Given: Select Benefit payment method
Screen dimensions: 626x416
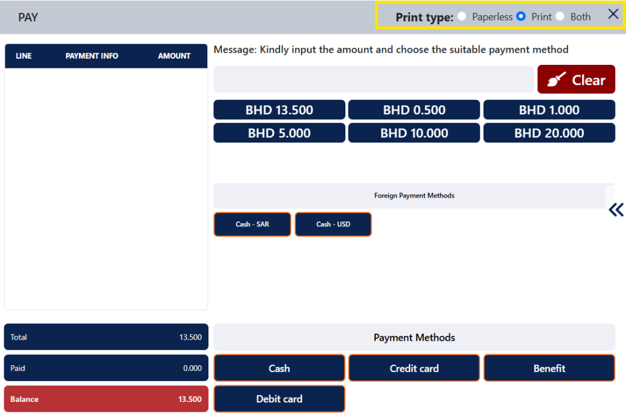Looking at the screenshot, I should coord(549,368).
